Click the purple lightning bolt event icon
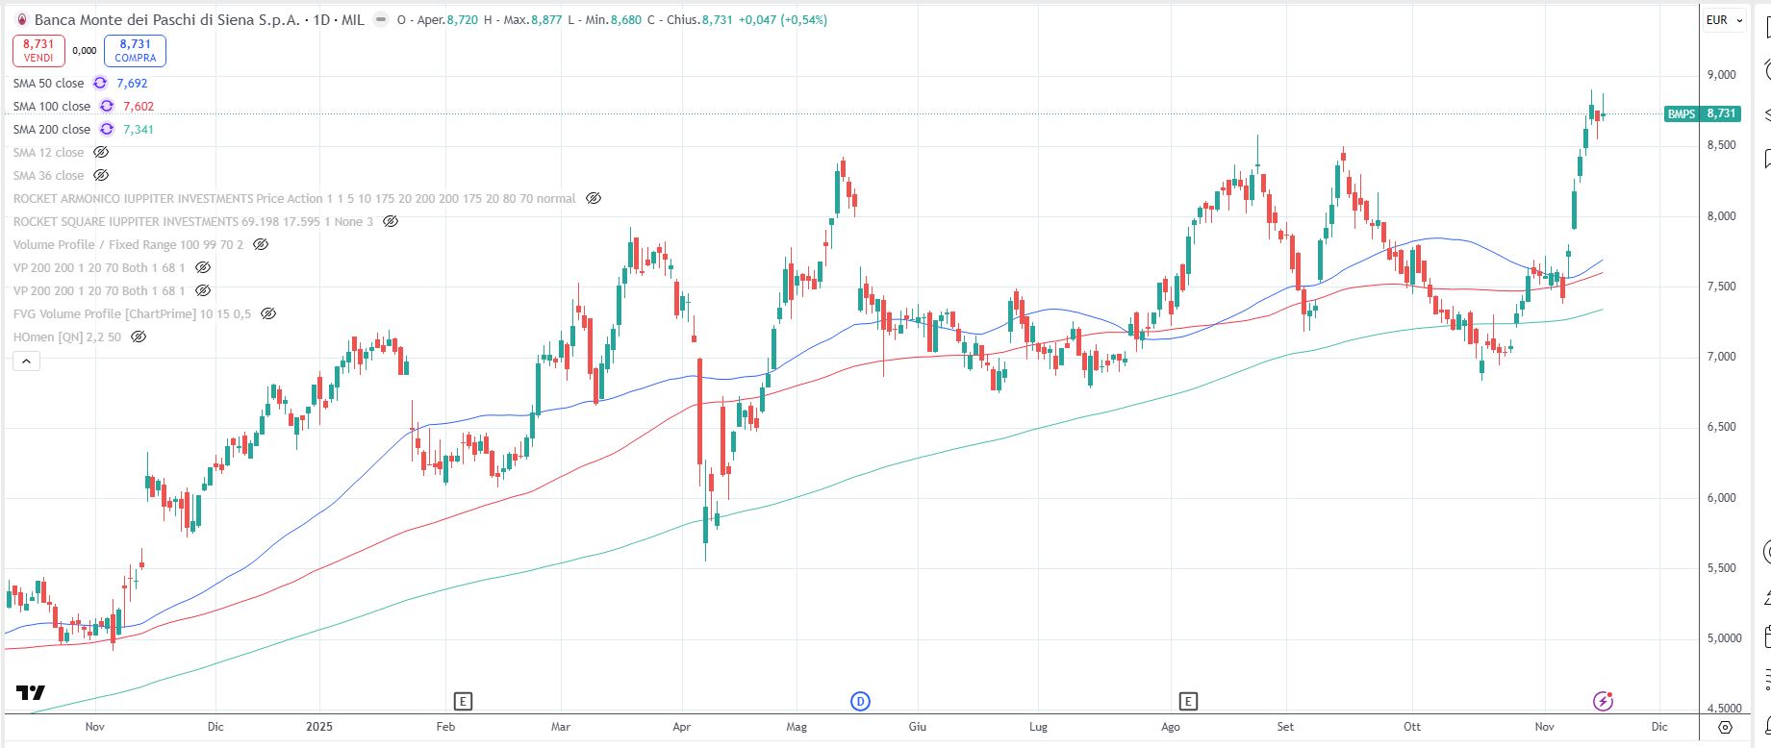The width and height of the screenshot is (1771, 748). tap(1603, 701)
